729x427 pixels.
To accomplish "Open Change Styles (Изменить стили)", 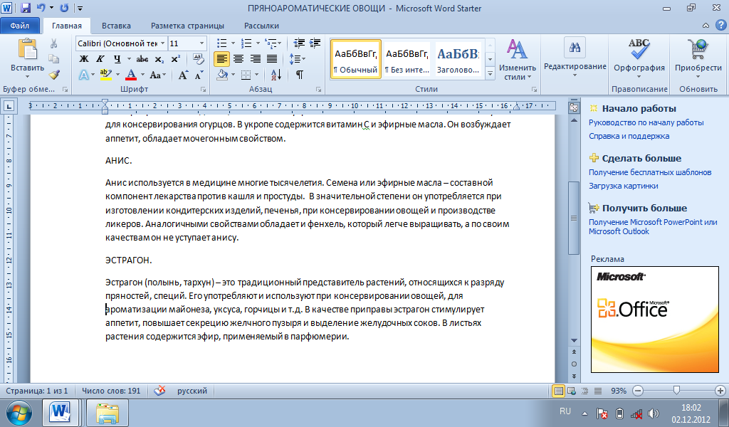I will [x=517, y=59].
